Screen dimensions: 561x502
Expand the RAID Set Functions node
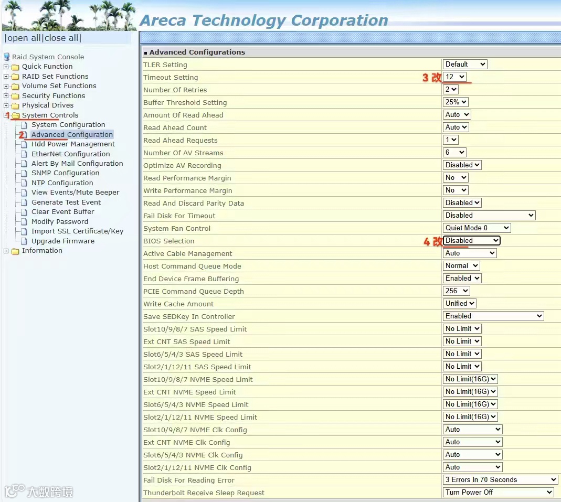coord(6,77)
